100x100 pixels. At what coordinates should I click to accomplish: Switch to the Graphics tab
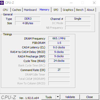coord(68,10)
